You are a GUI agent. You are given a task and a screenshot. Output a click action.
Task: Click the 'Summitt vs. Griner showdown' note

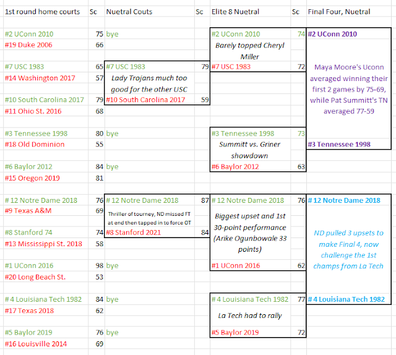click(250, 150)
